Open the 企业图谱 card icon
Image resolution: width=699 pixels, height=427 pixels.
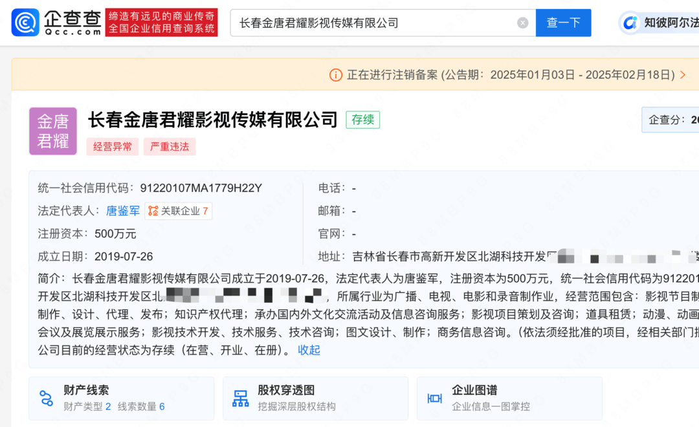click(x=435, y=398)
